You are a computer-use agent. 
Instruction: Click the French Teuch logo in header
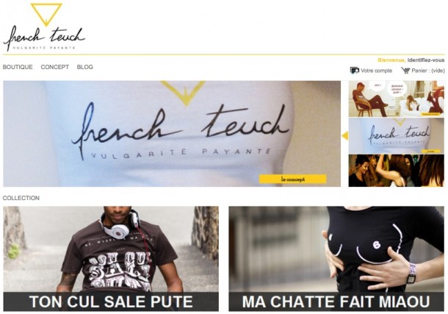(44, 27)
